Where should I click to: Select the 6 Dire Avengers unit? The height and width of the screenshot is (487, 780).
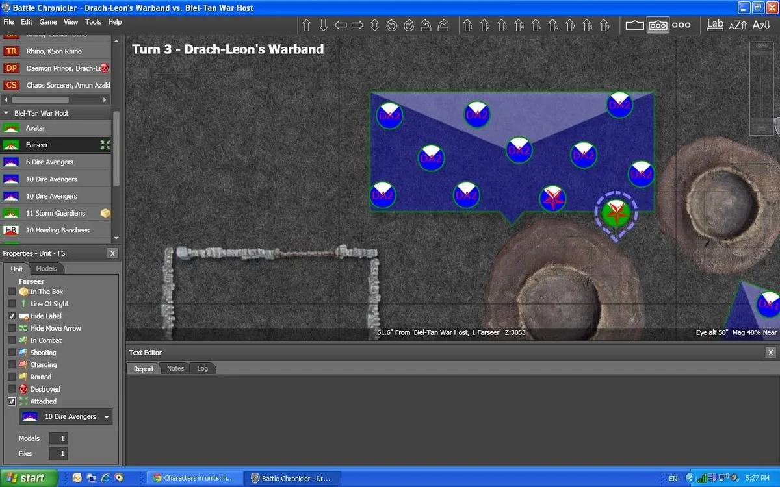[57, 162]
